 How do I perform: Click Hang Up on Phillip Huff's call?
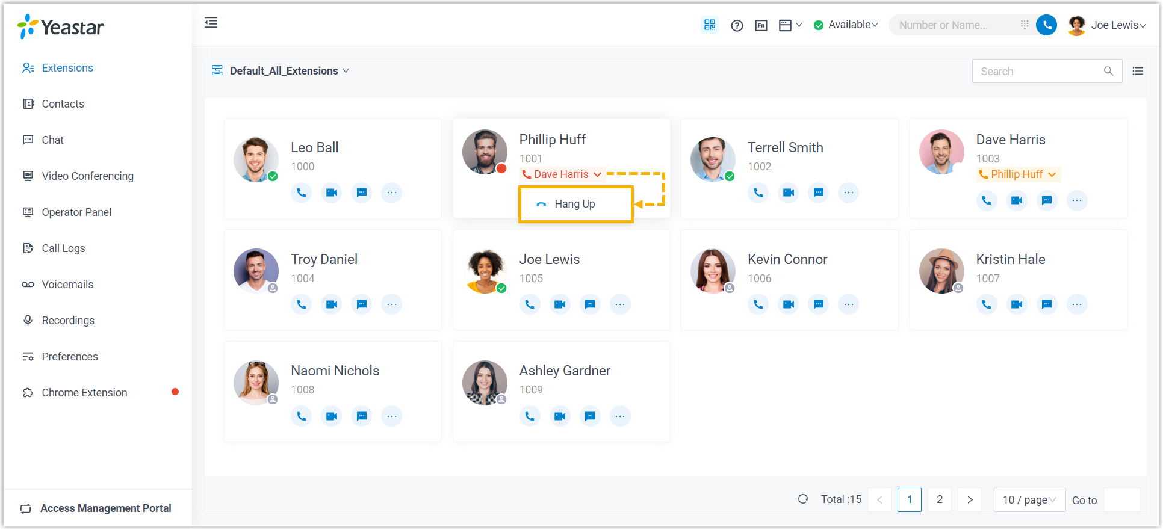(575, 204)
